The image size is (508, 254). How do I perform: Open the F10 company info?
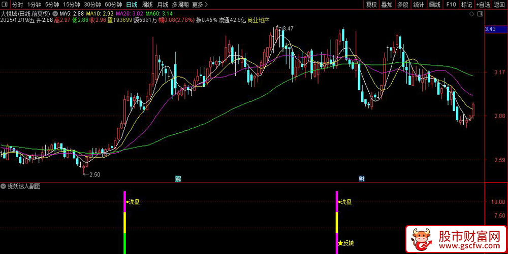451,5
